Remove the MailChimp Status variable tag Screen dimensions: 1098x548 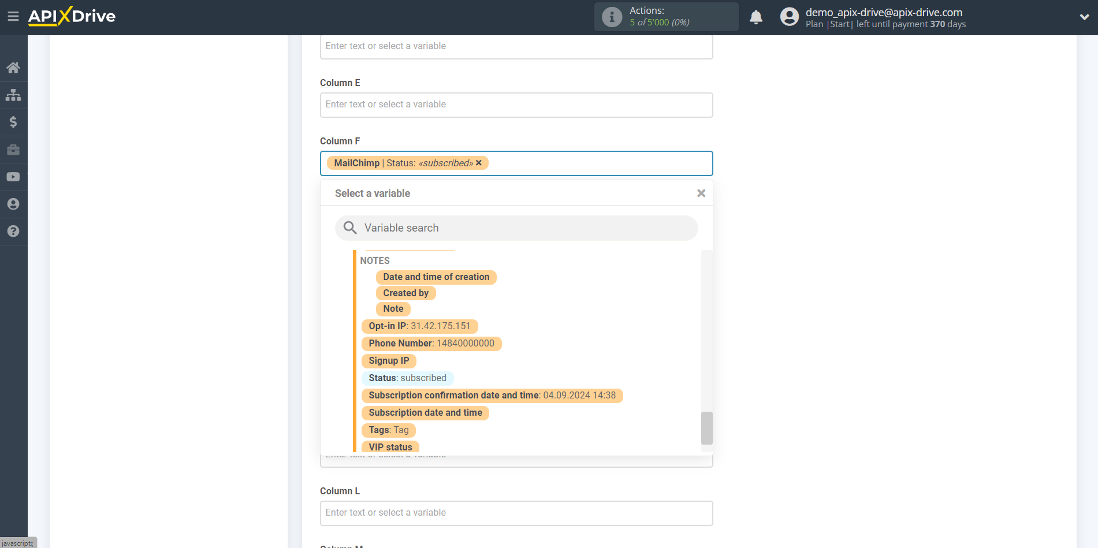[x=479, y=163]
